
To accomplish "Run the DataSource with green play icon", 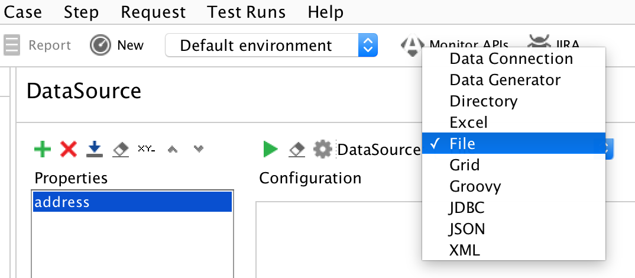I will pos(270,149).
